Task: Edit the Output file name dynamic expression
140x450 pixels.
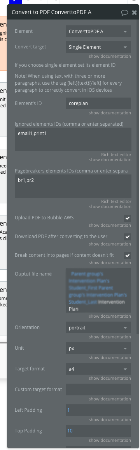Action: pyautogui.click(x=98, y=290)
